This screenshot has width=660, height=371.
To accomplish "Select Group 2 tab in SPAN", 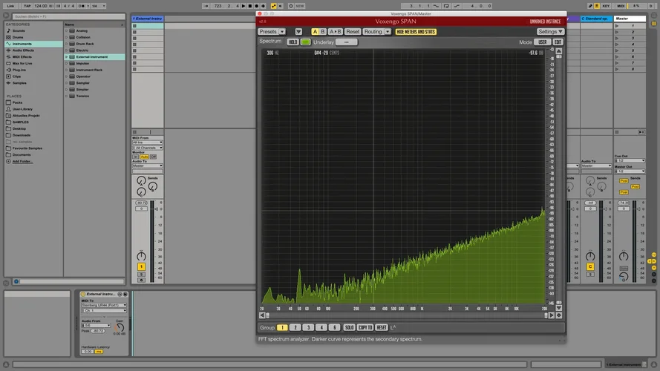I will [295, 327].
